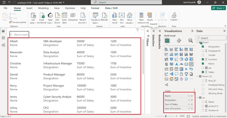Click the title bar Search box
227x118 pixels.
[x=126, y=2]
